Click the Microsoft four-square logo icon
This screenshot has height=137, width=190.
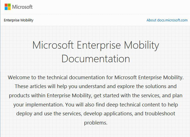click(8, 7)
